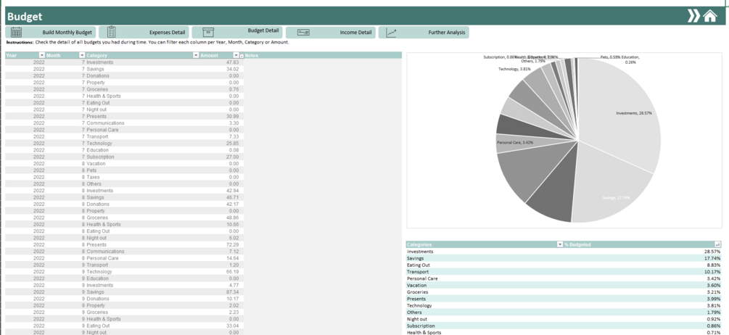Viewport: 729px width, 335px height.
Task: Select the Education cell in month 9
Action: [142, 278]
